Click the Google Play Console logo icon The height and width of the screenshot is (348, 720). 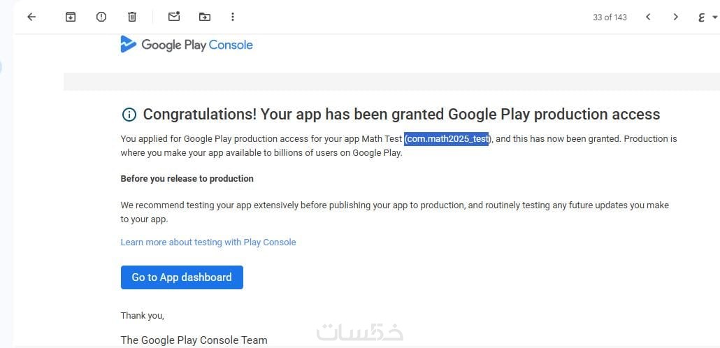tap(128, 45)
